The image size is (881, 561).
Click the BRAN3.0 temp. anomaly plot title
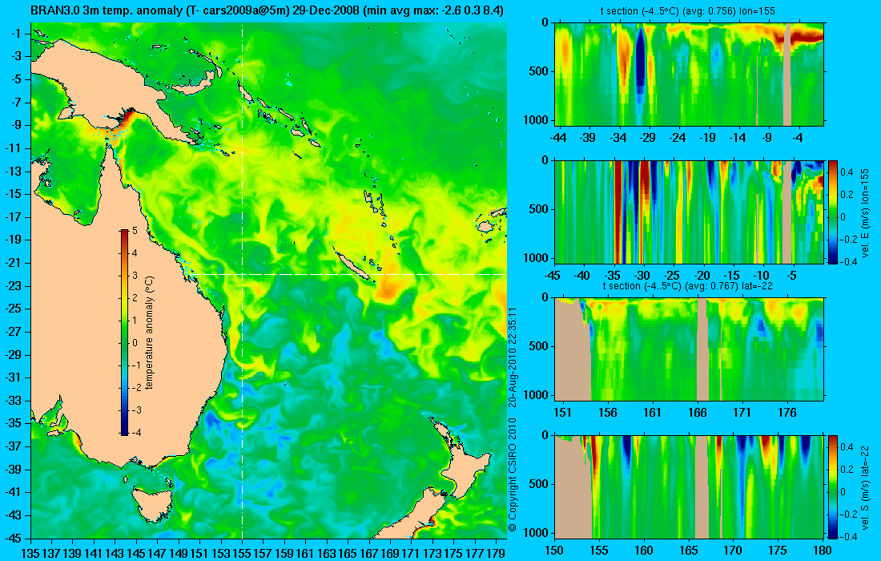coord(267,10)
